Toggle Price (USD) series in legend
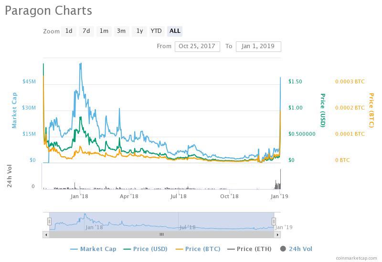This screenshot has height=262, width=382. point(146,249)
